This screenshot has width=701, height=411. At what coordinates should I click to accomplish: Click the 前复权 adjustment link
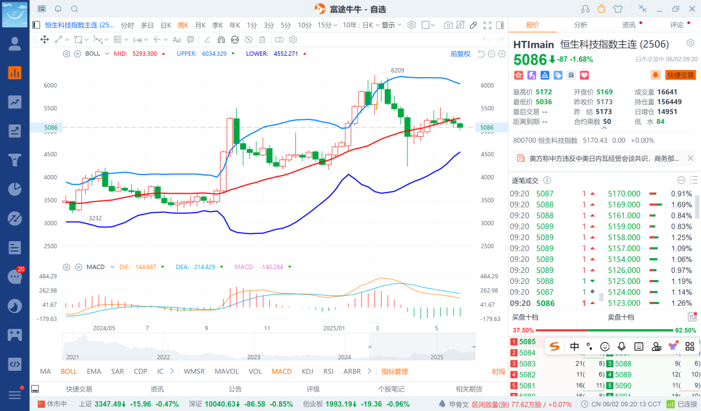click(x=460, y=54)
